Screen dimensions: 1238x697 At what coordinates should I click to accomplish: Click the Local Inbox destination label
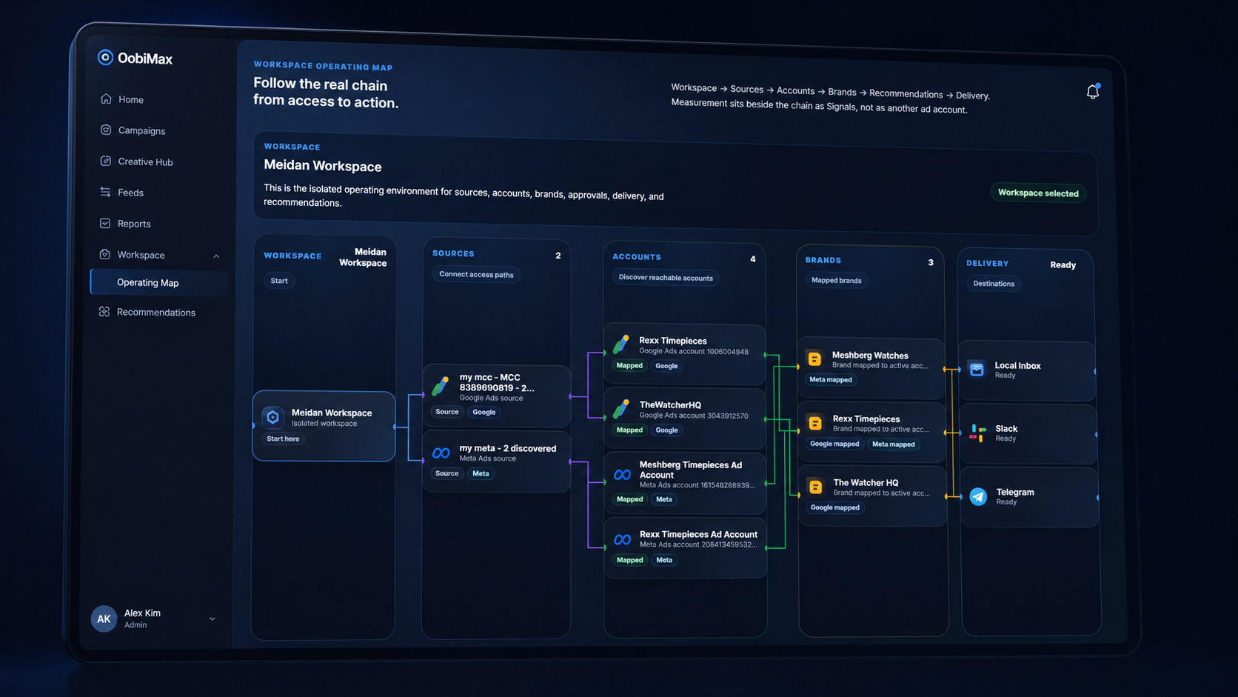1017,365
